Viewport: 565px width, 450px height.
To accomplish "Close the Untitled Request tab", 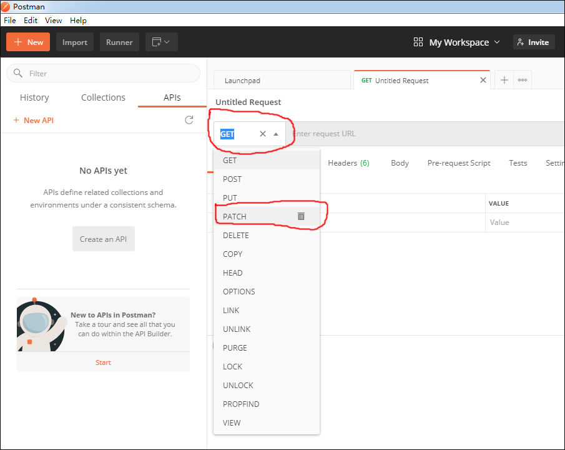I will click(x=483, y=80).
